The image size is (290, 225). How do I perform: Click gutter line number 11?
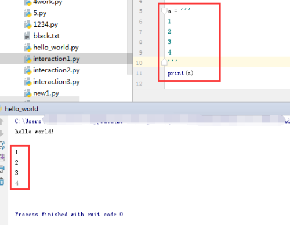(139, 74)
